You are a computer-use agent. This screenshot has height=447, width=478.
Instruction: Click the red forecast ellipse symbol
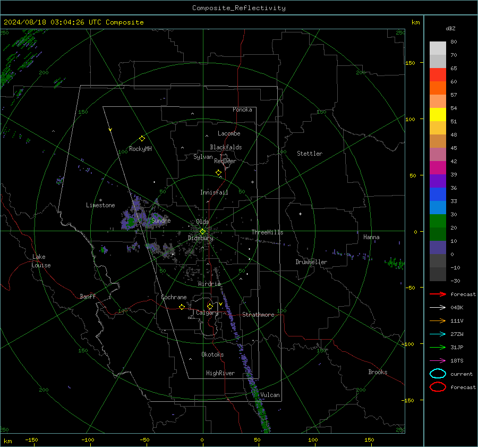coord(438,387)
